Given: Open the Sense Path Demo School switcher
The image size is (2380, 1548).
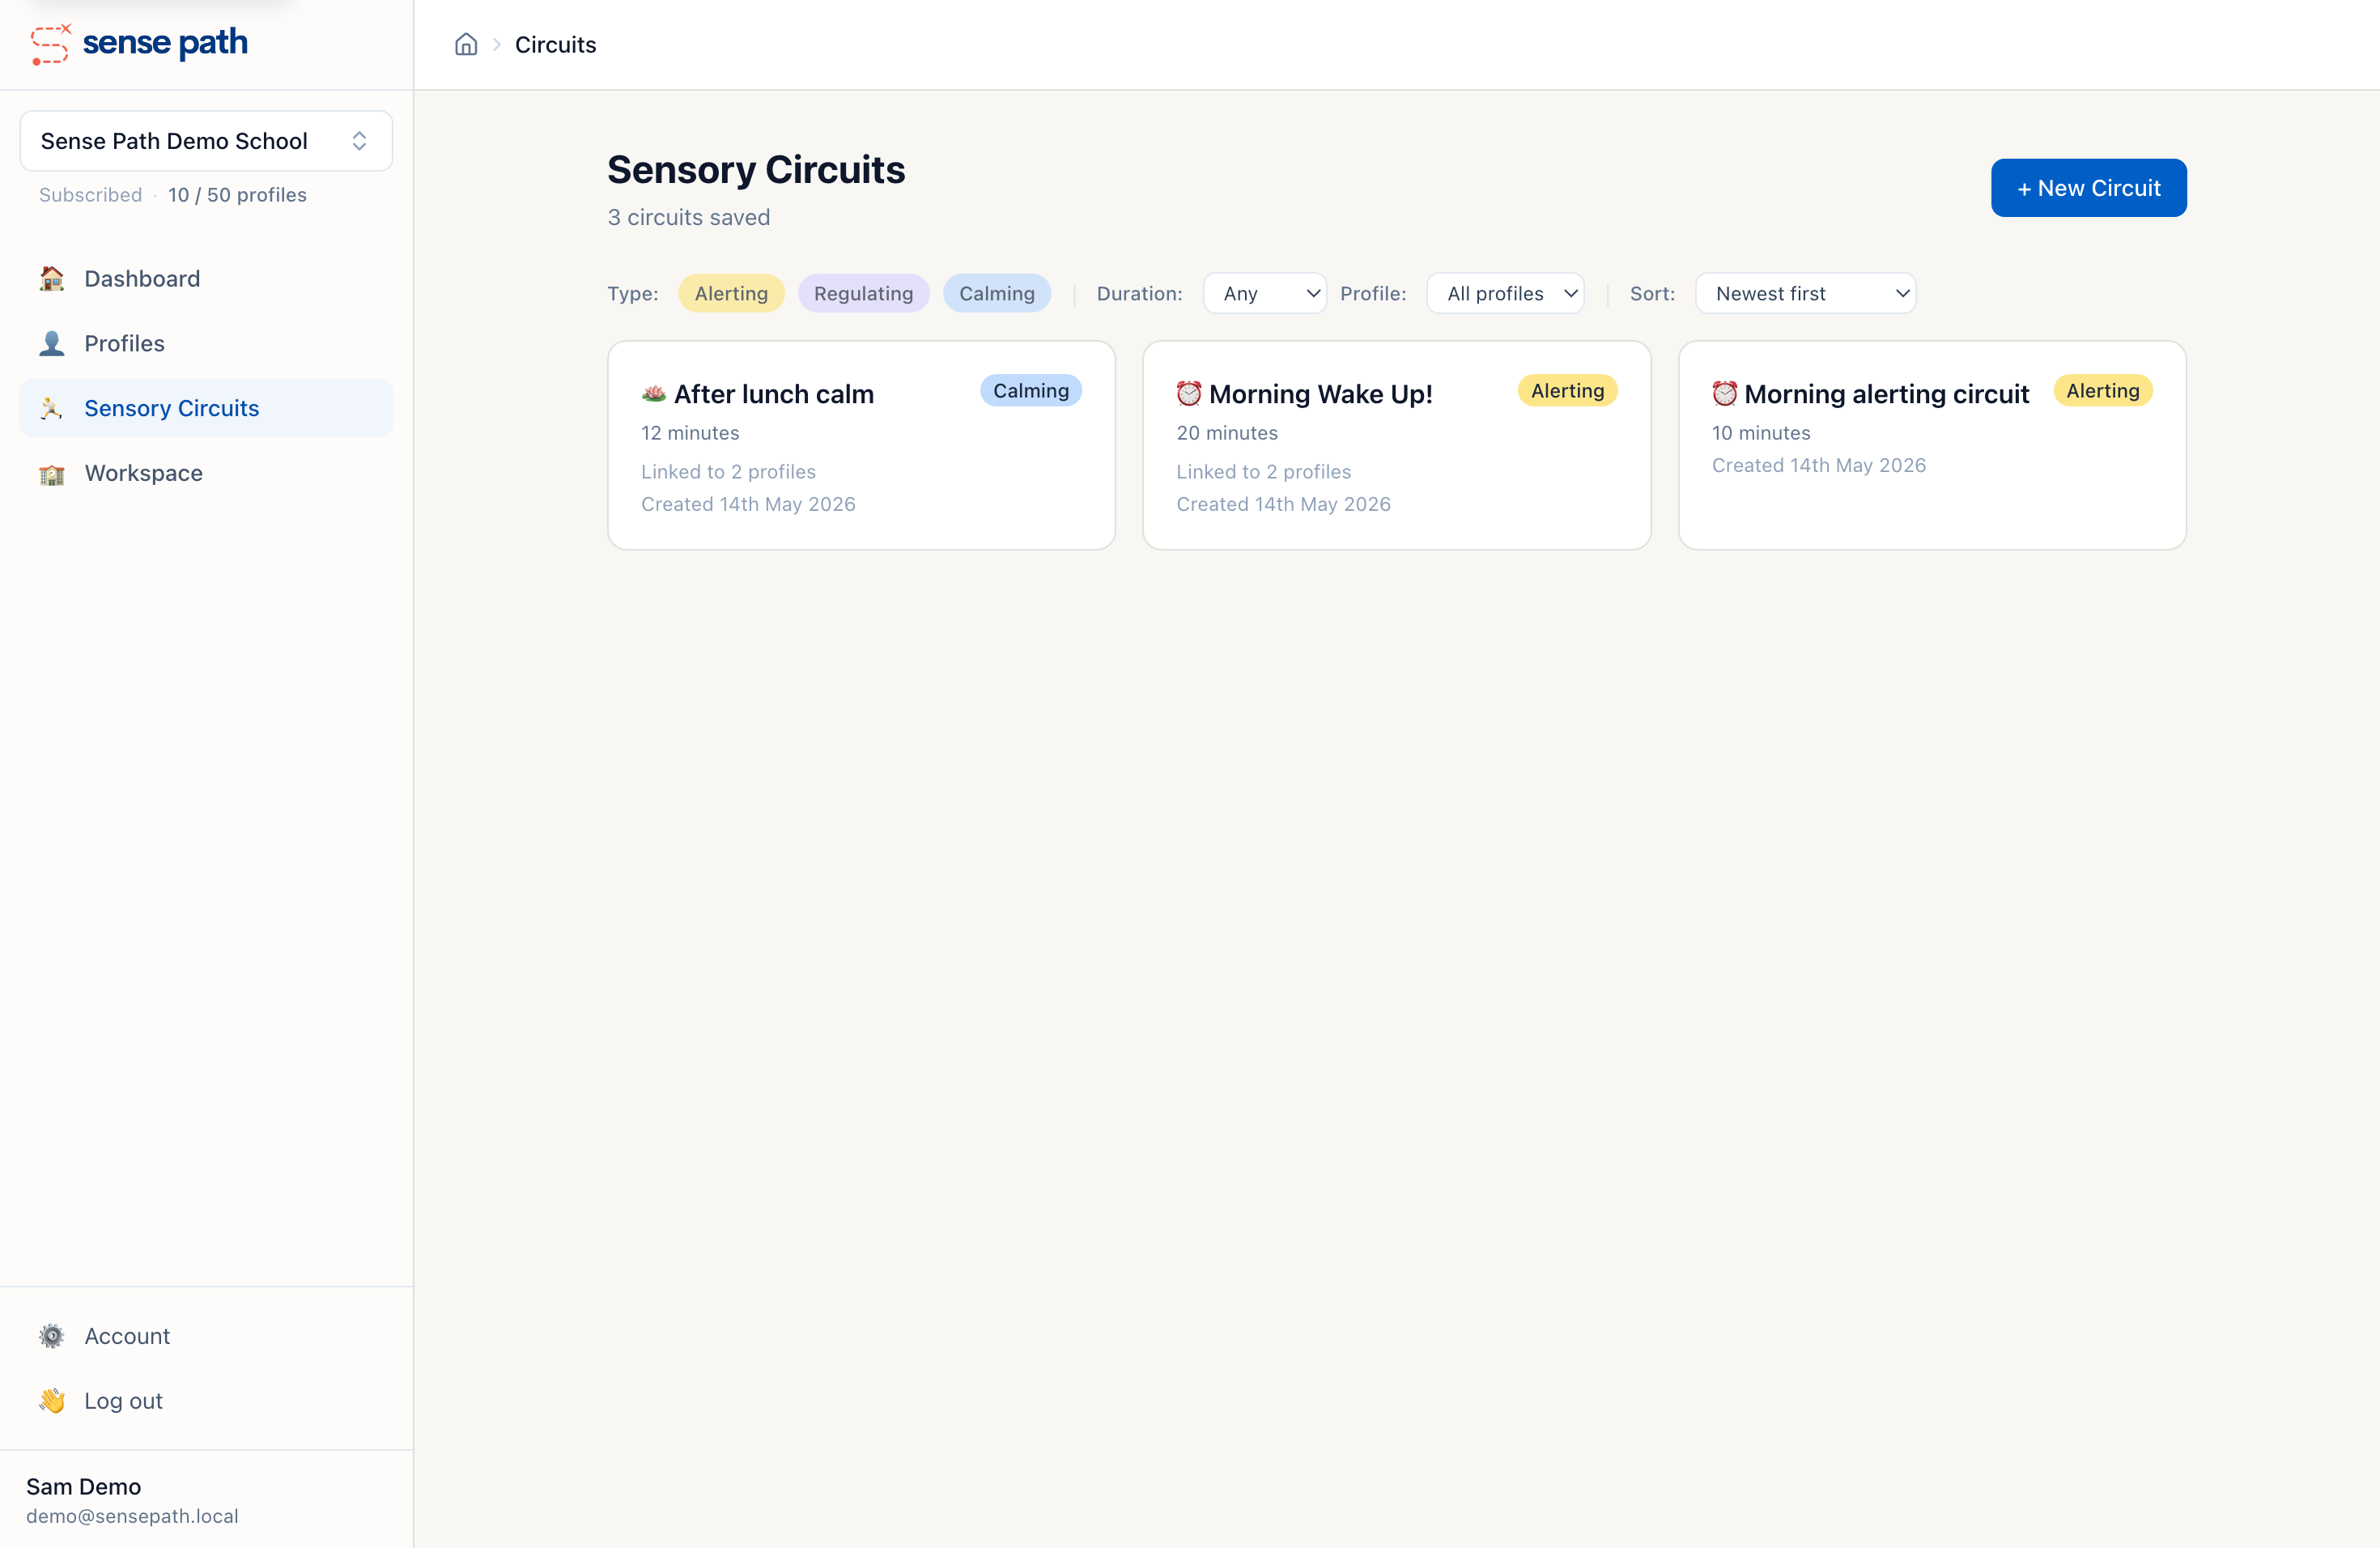Looking at the screenshot, I should click(206, 141).
